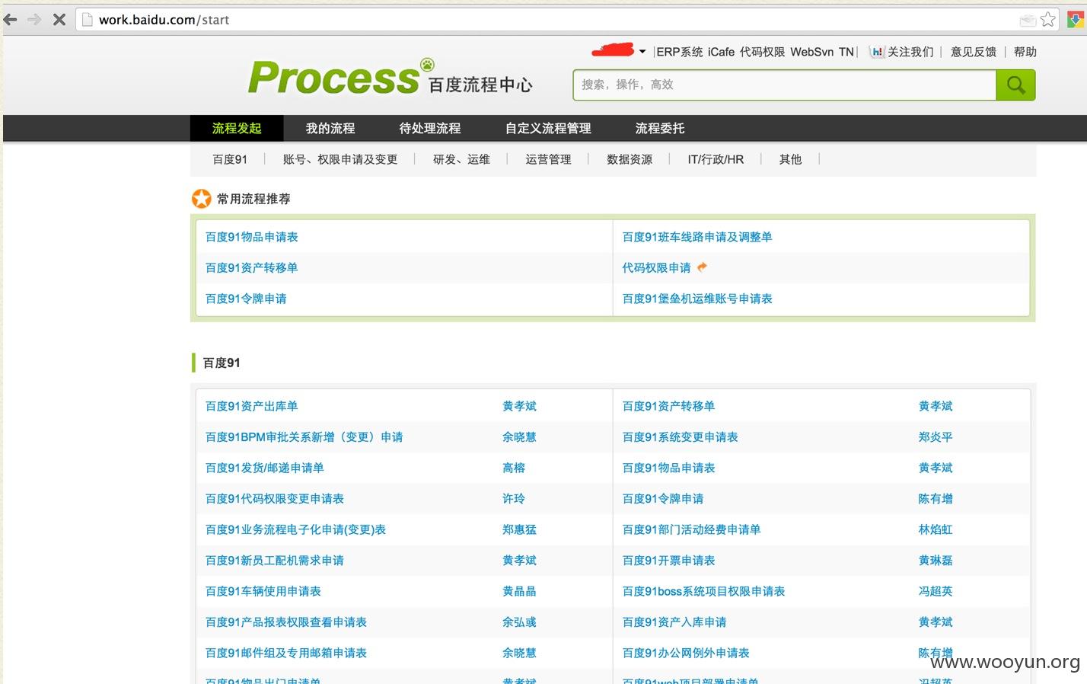This screenshot has width=1087, height=684.
Task: Click the Process logo
Action: click(x=390, y=78)
